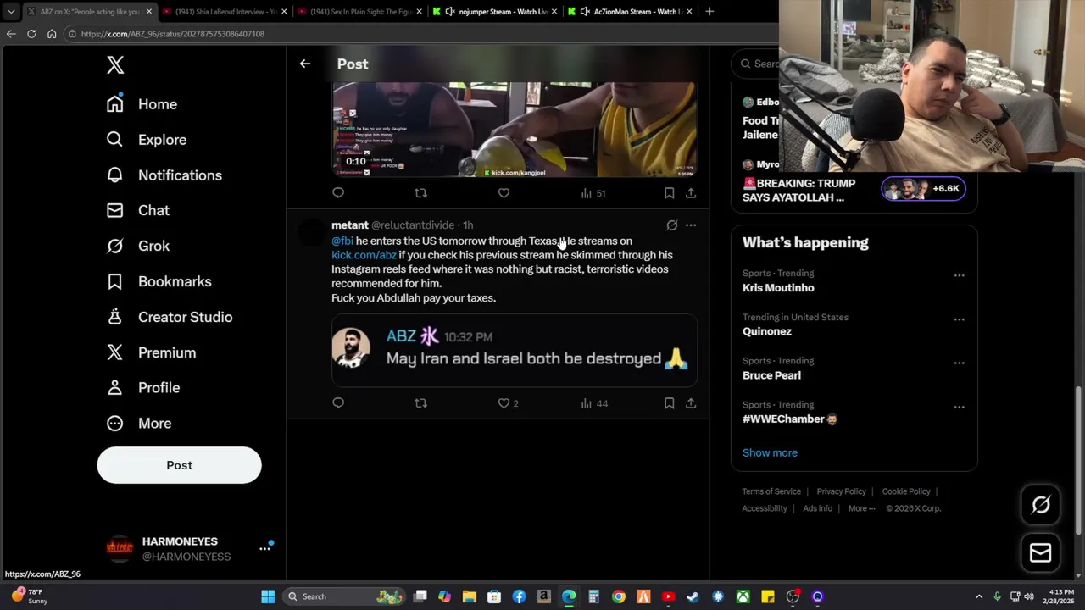The height and width of the screenshot is (610, 1085).
Task: View analytics showing 51 views
Action: pos(593,193)
